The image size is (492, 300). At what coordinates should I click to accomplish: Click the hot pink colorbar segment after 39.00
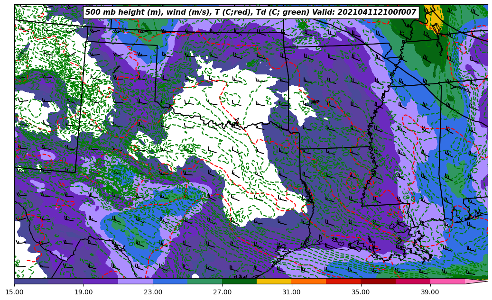447,281
